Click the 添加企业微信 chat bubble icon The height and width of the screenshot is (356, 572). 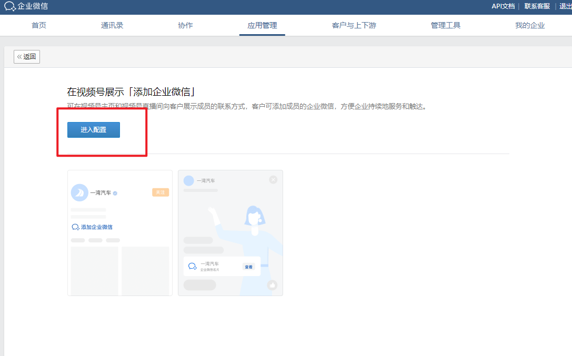76,227
